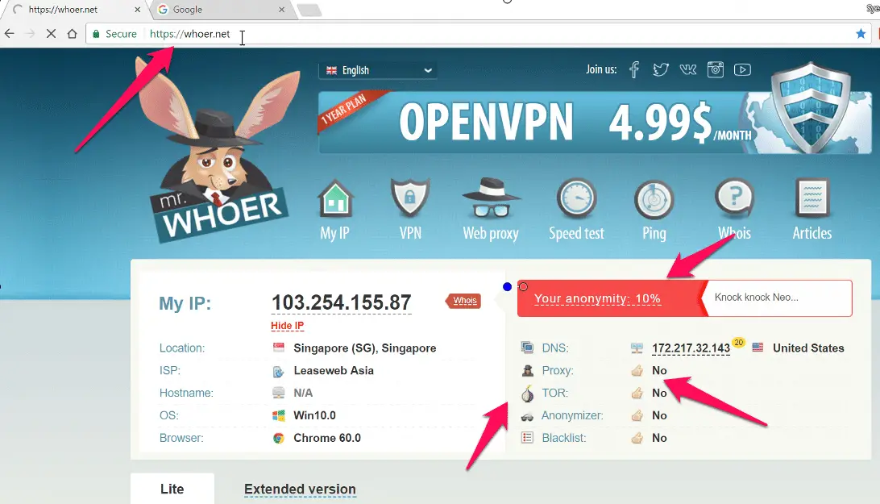Screen dimensions: 880x504
Task: Visit the Instagram page icon
Action: coord(715,69)
